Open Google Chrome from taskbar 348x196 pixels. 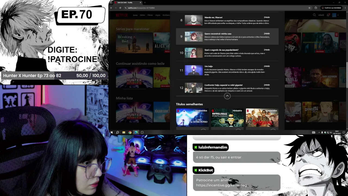coord(130,132)
